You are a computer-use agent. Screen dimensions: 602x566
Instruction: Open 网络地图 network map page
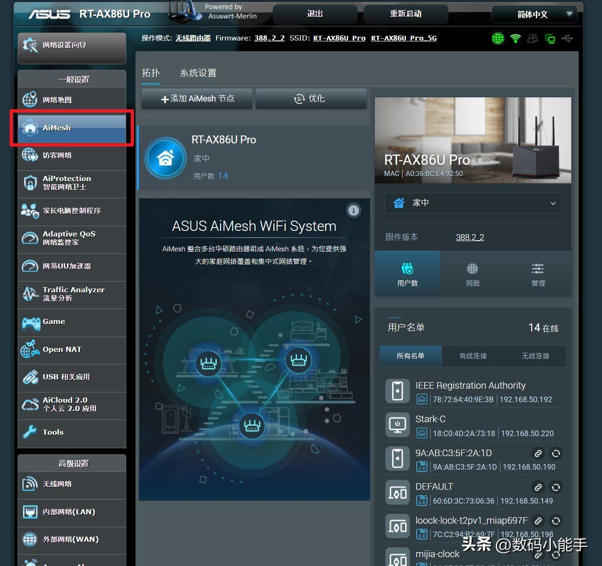tap(72, 100)
